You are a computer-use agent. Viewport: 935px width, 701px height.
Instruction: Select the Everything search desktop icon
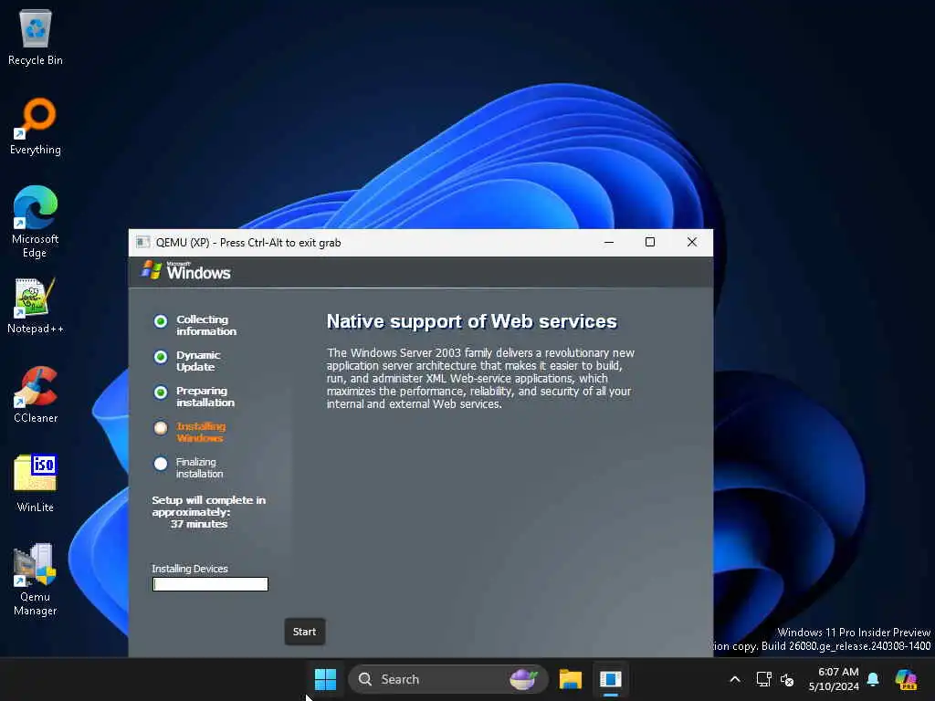point(36,126)
